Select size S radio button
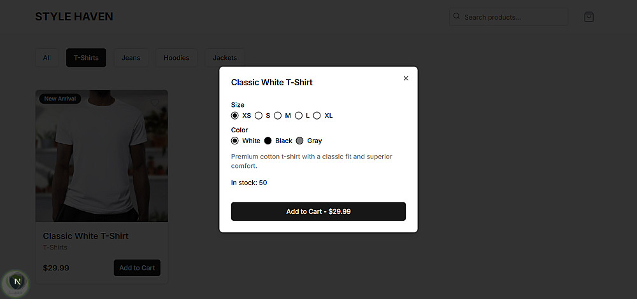 [x=259, y=116]
